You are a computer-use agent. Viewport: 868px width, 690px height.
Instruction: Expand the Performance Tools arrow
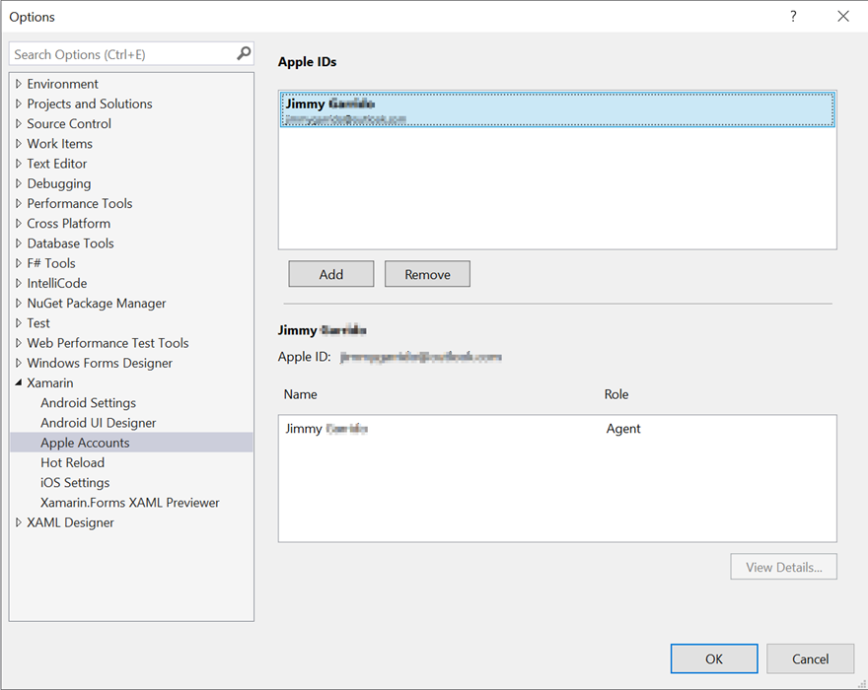19,203
